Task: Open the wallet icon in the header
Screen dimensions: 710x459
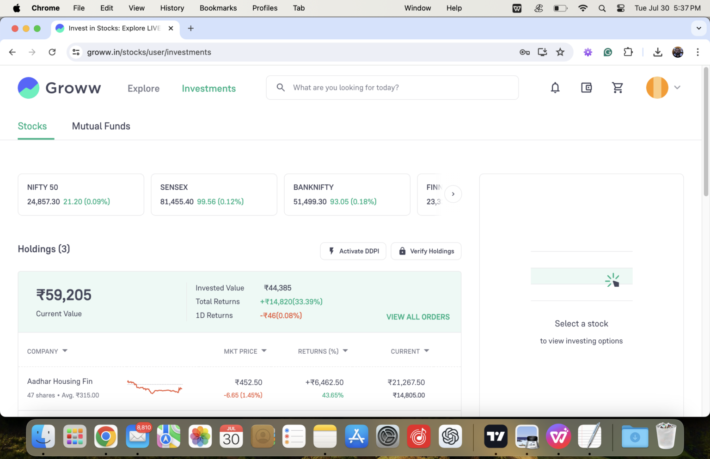Action: click(586, 87)
